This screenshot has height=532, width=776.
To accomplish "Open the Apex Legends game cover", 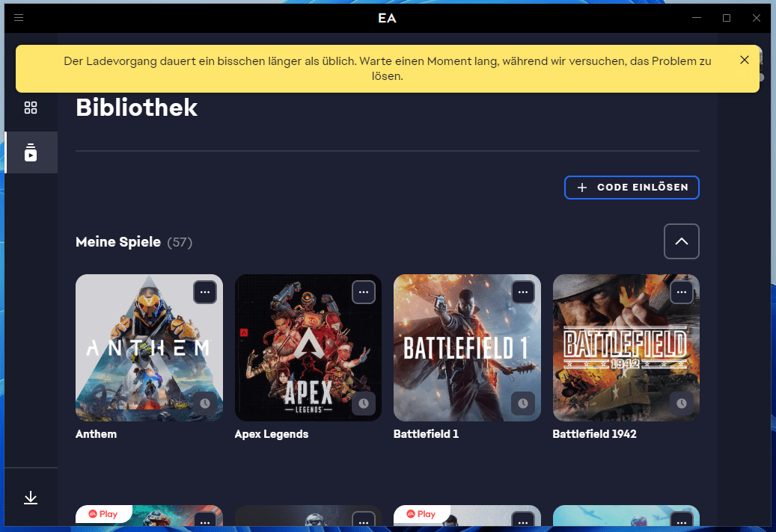I will 308,347.
